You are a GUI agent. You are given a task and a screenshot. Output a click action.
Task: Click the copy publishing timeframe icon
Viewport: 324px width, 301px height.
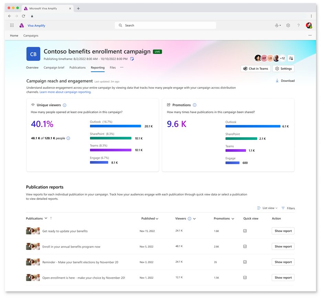coord(132,59)
